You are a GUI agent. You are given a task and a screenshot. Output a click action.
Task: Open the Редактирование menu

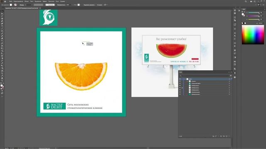(x=18, y=1)
